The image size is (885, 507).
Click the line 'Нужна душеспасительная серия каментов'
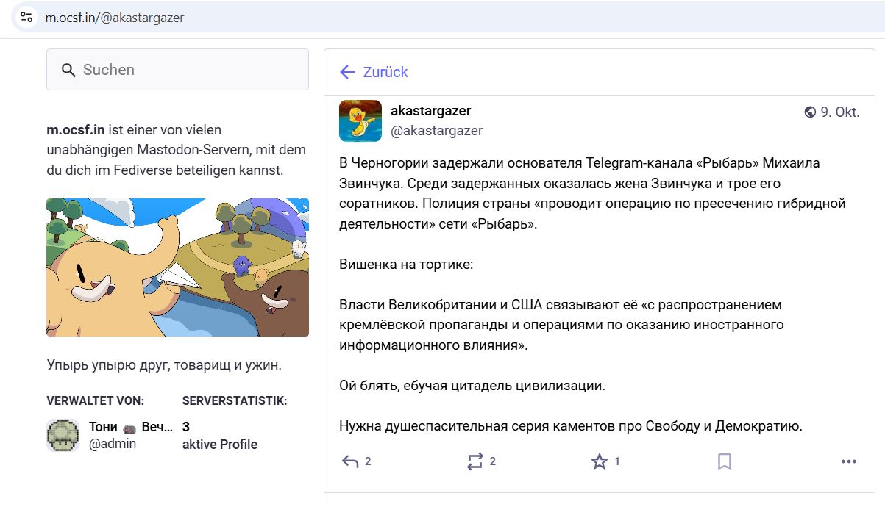click(570, 425)
